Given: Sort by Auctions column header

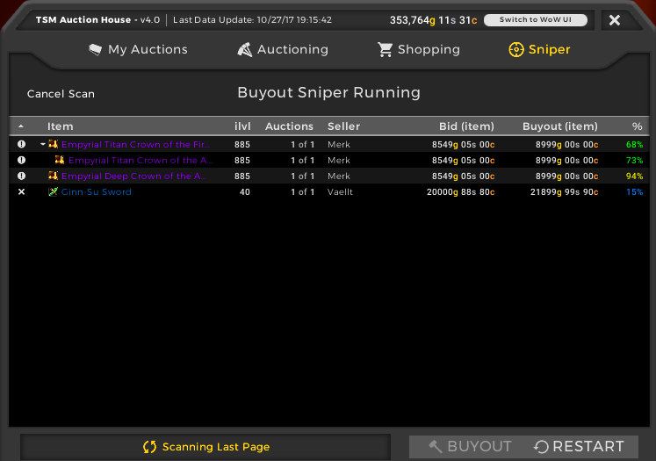Looking at the screenshot, I should pos(289,126).
